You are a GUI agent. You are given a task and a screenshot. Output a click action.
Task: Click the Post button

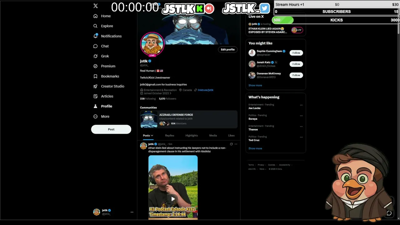111,129
